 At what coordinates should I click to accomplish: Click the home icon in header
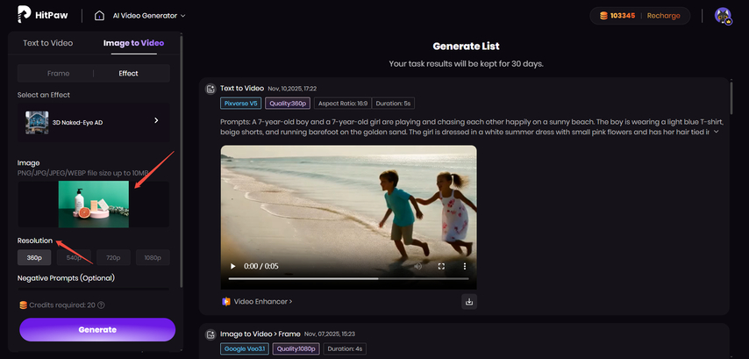tap(99, 16)
